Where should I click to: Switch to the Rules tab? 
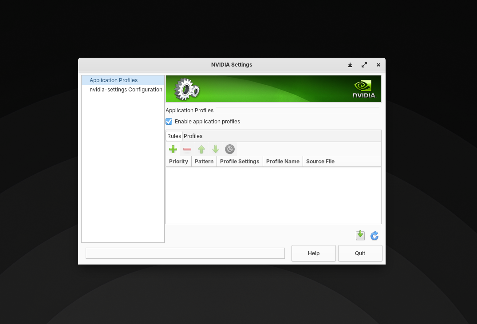[174, 136]
